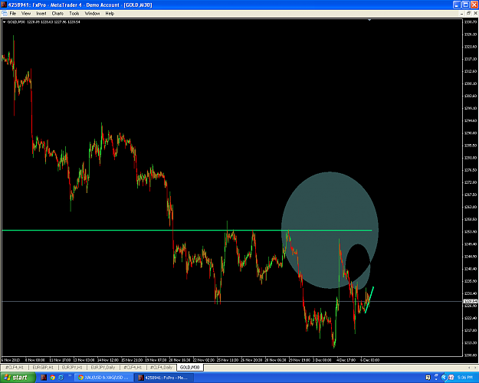Click the '4 Dec 17:00' time scale label
Viewport: 479px width, 383px height.
[346, 360]
